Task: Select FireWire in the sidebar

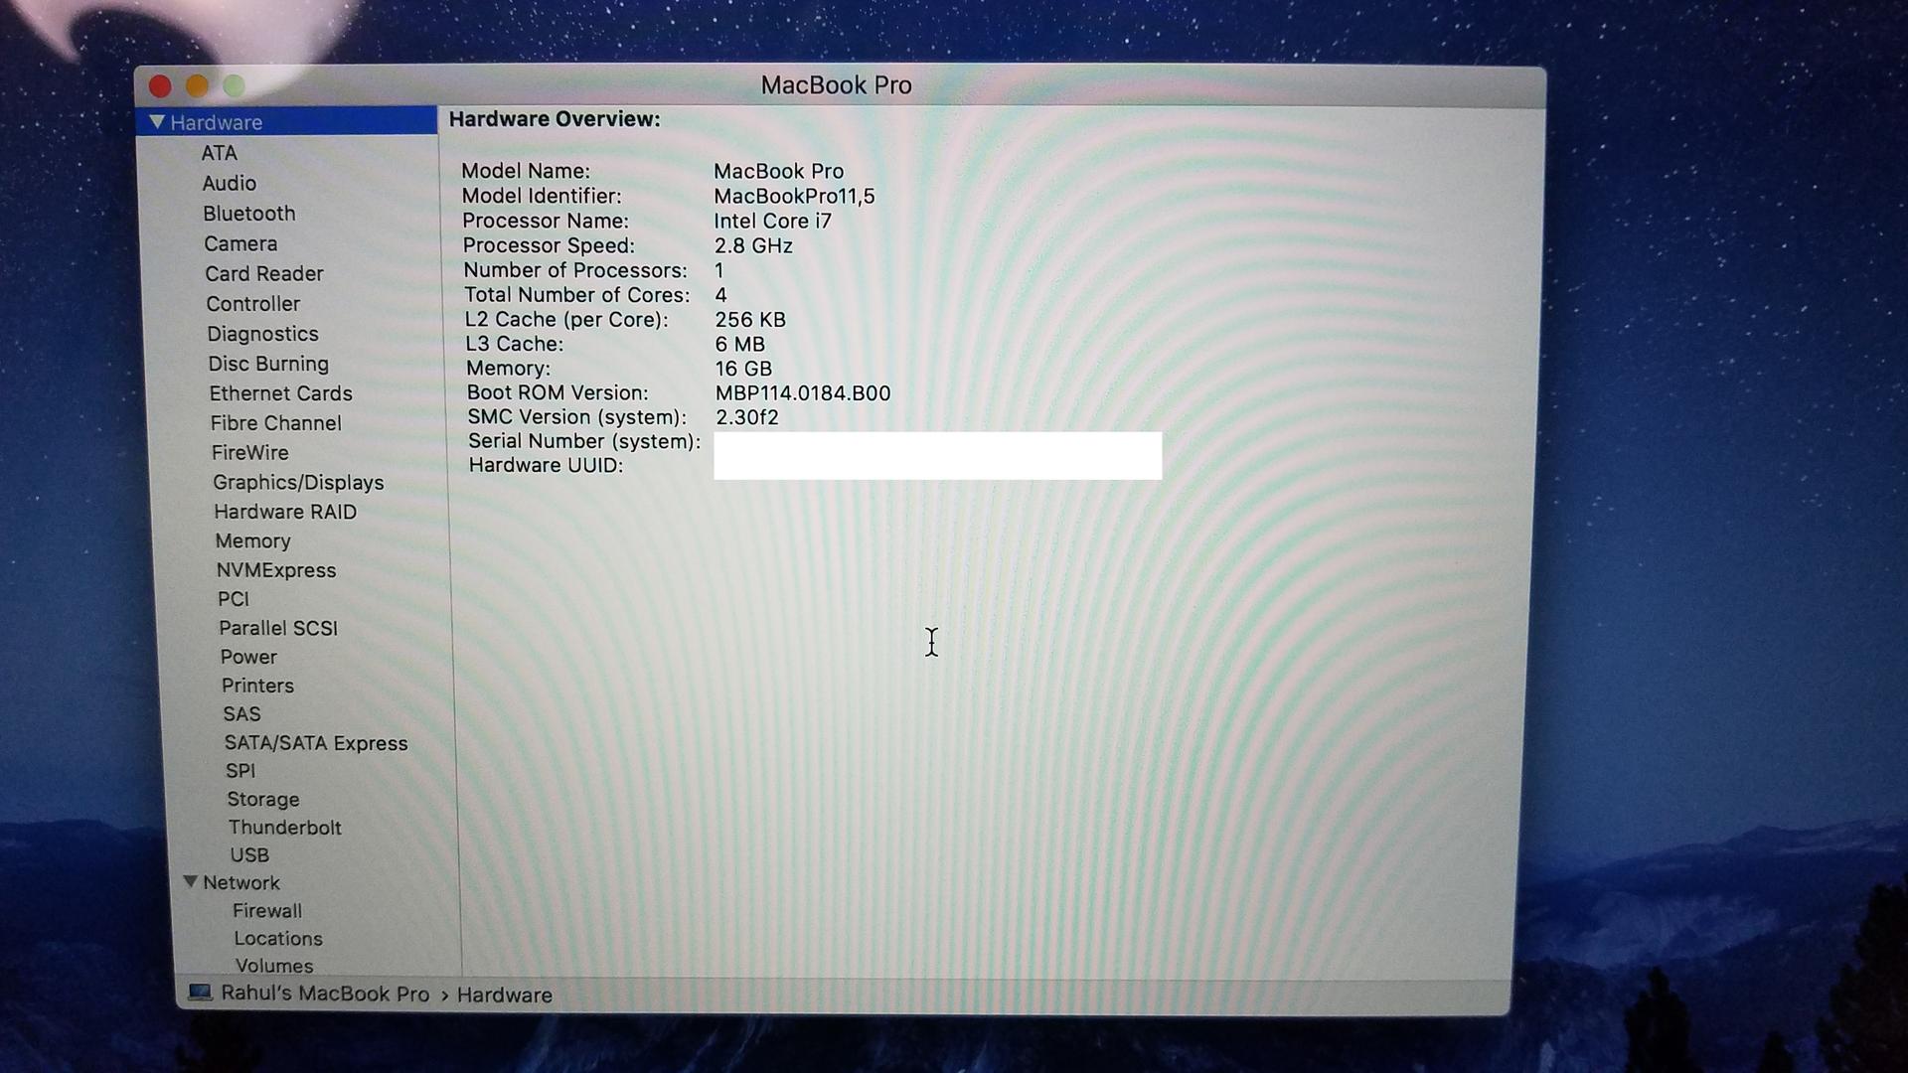Action: (249, 452)
